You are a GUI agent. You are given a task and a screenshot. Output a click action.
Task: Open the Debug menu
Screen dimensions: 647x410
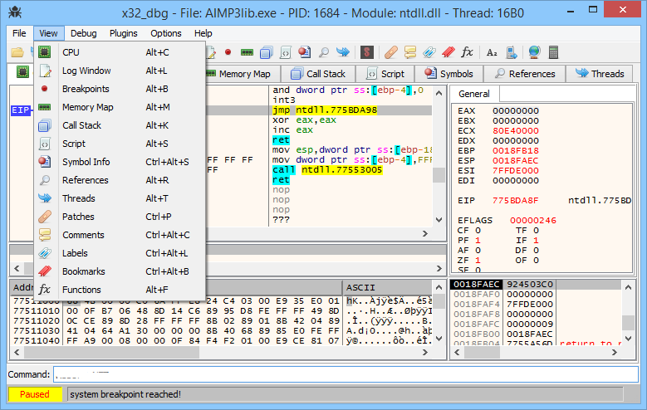[83, 33]
